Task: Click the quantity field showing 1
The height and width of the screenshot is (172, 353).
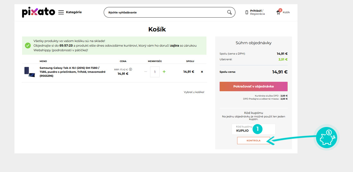Action: pyautogui.click(x=155, y=72)
